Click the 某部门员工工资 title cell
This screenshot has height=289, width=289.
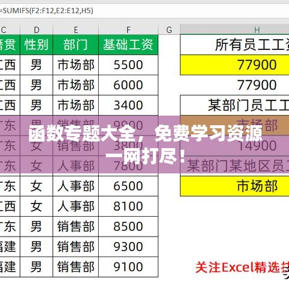[x=235, y=105]
